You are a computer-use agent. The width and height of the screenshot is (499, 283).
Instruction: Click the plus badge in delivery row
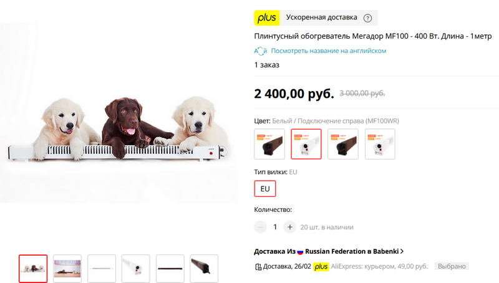321,266
